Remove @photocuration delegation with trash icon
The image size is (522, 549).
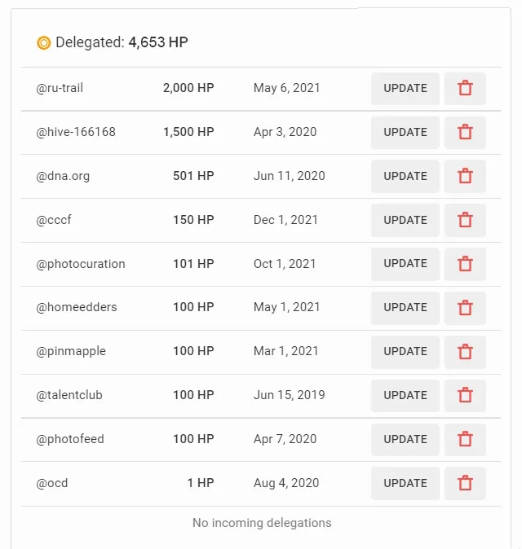(465, 264)
